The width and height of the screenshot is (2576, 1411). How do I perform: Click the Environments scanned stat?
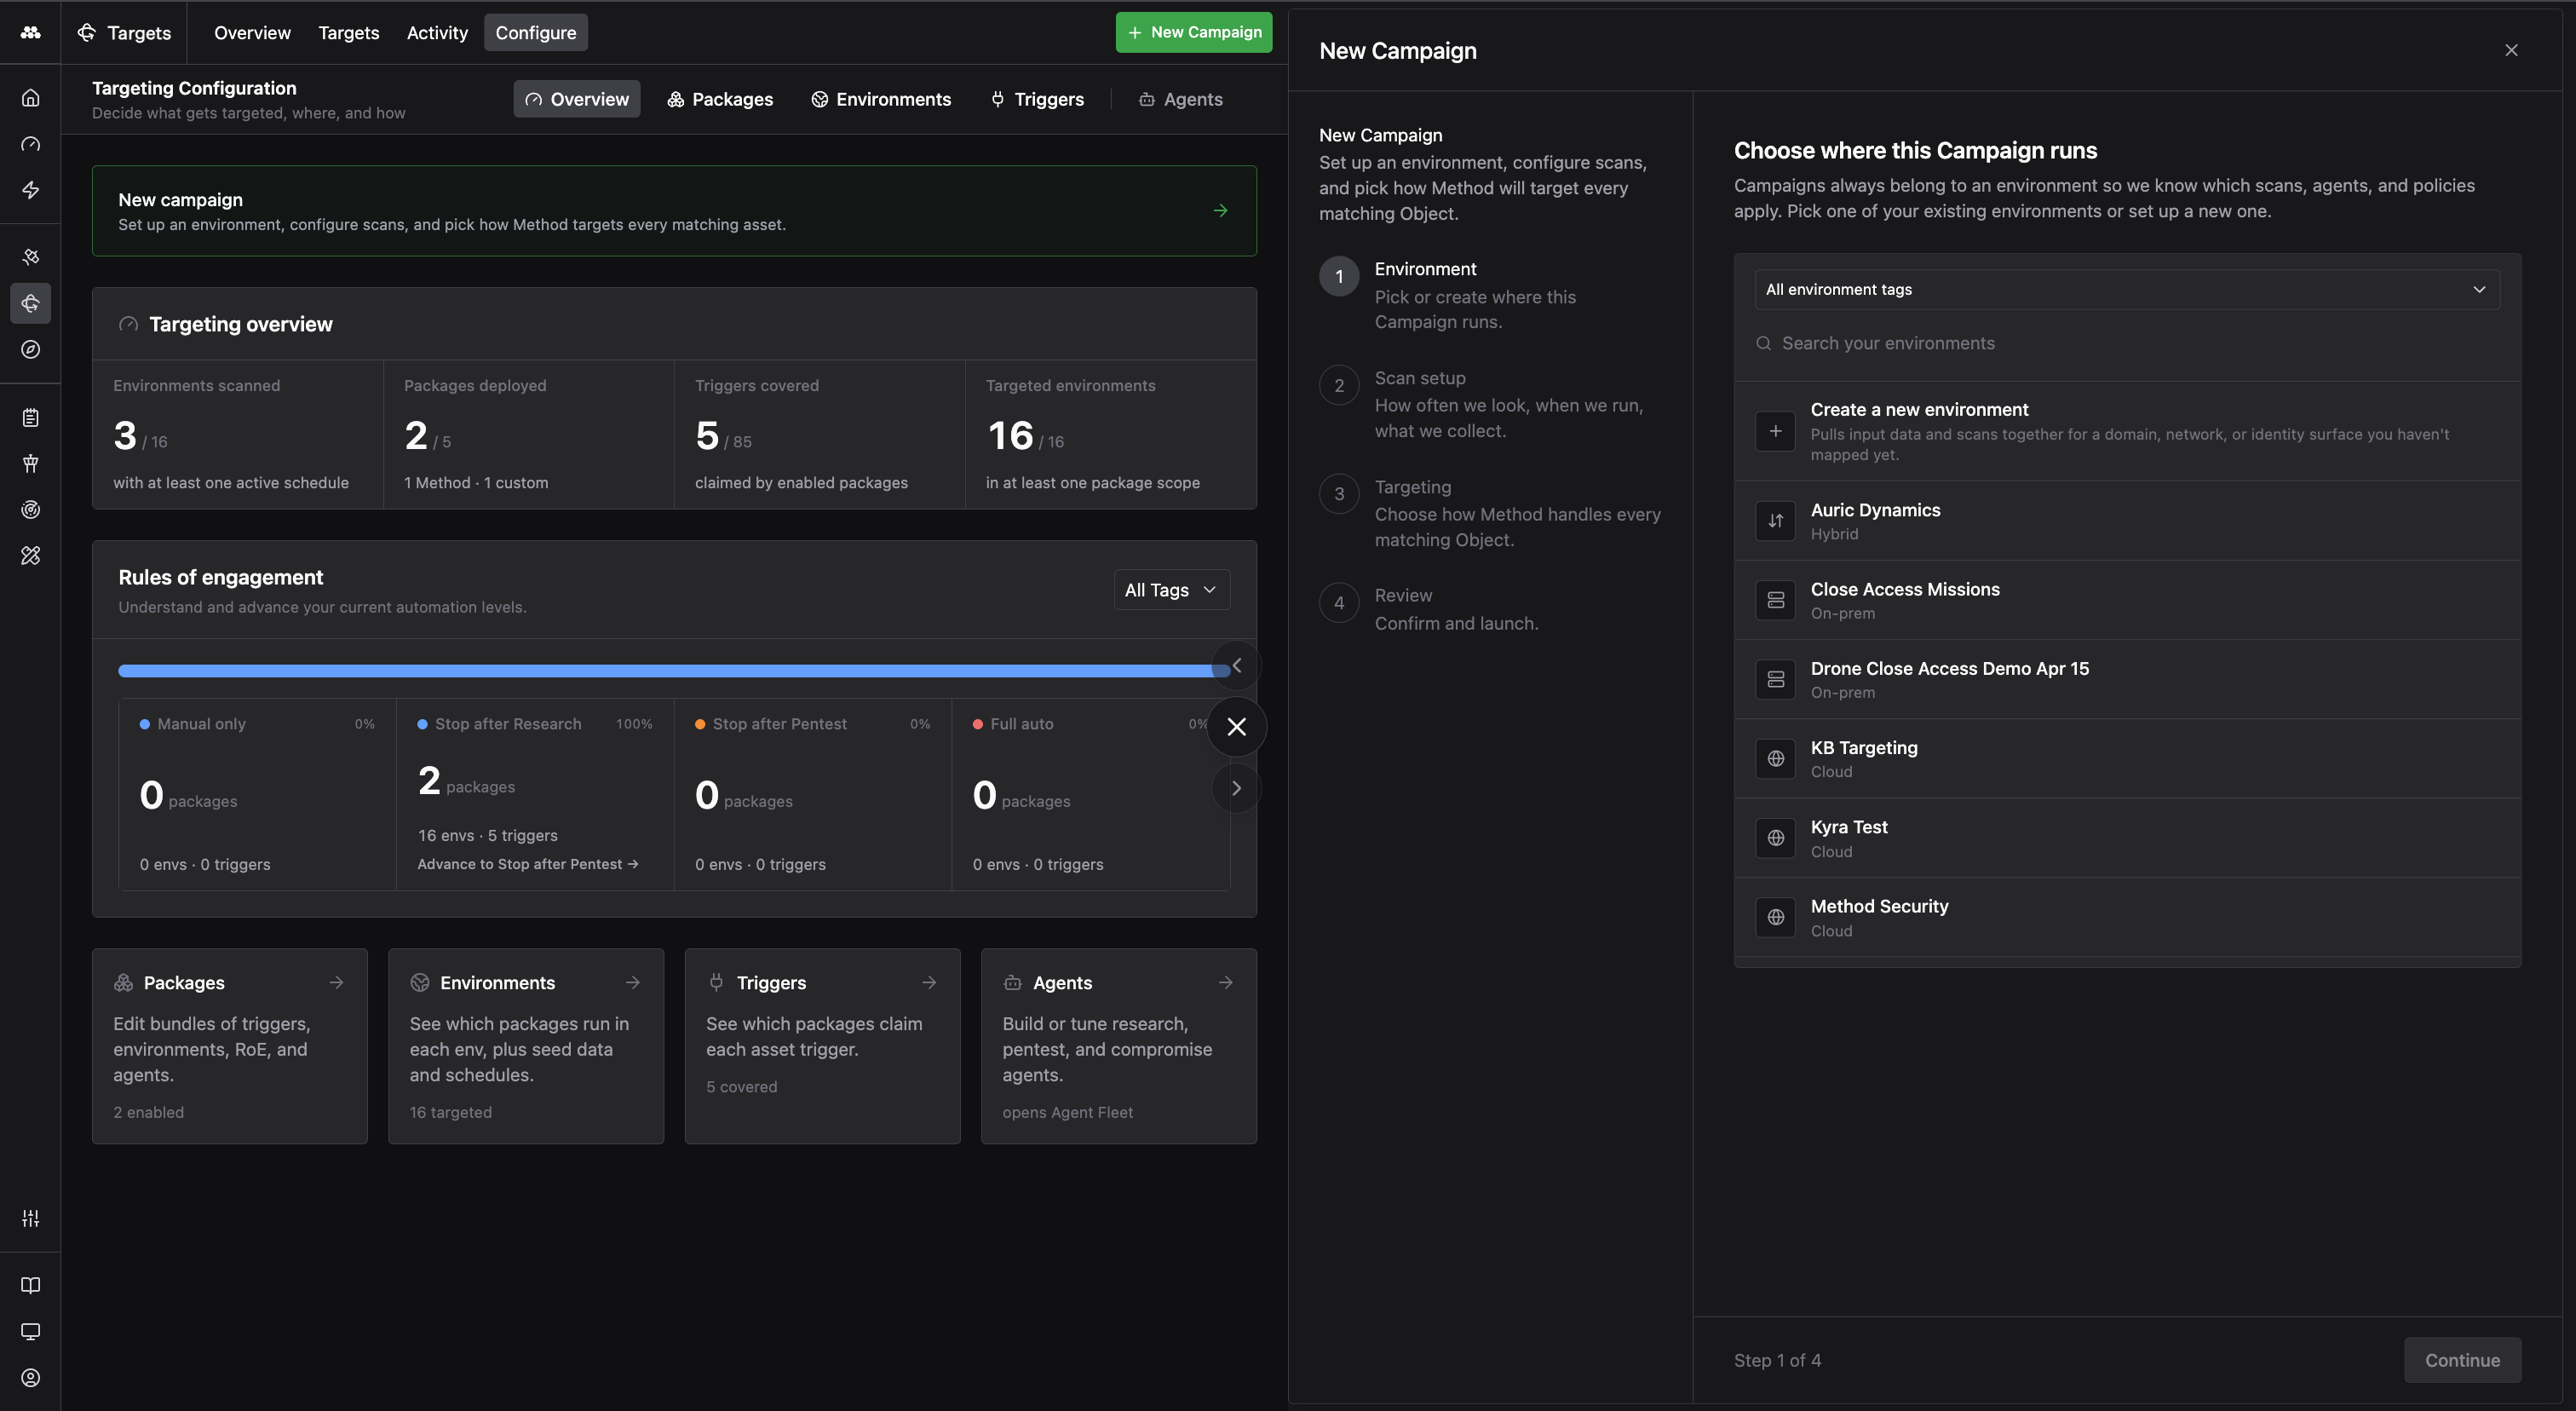coord(238,434)
